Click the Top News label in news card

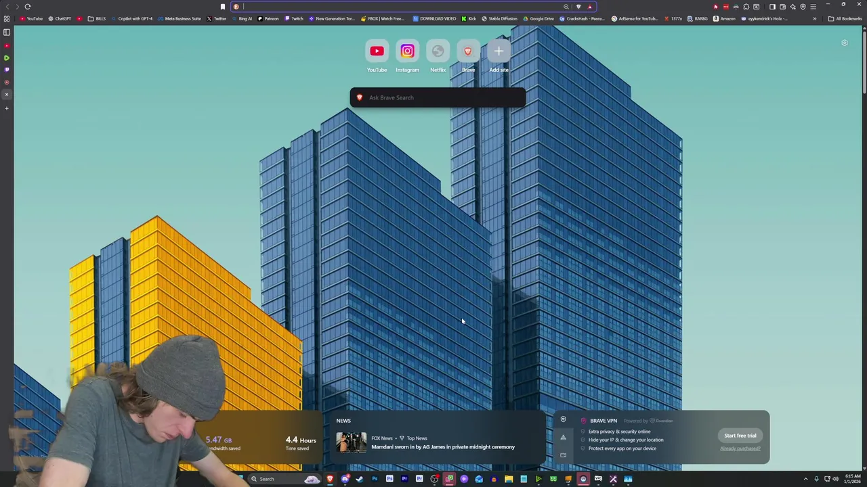point(417,438)
